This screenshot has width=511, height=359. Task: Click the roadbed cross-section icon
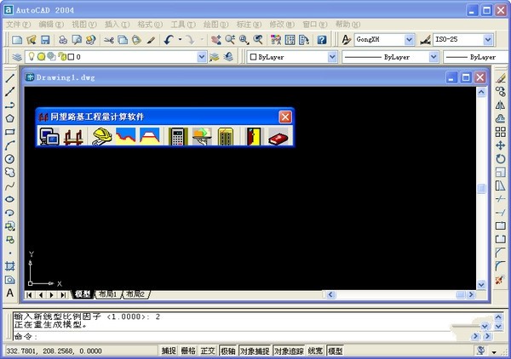click(x=150, y=136)
